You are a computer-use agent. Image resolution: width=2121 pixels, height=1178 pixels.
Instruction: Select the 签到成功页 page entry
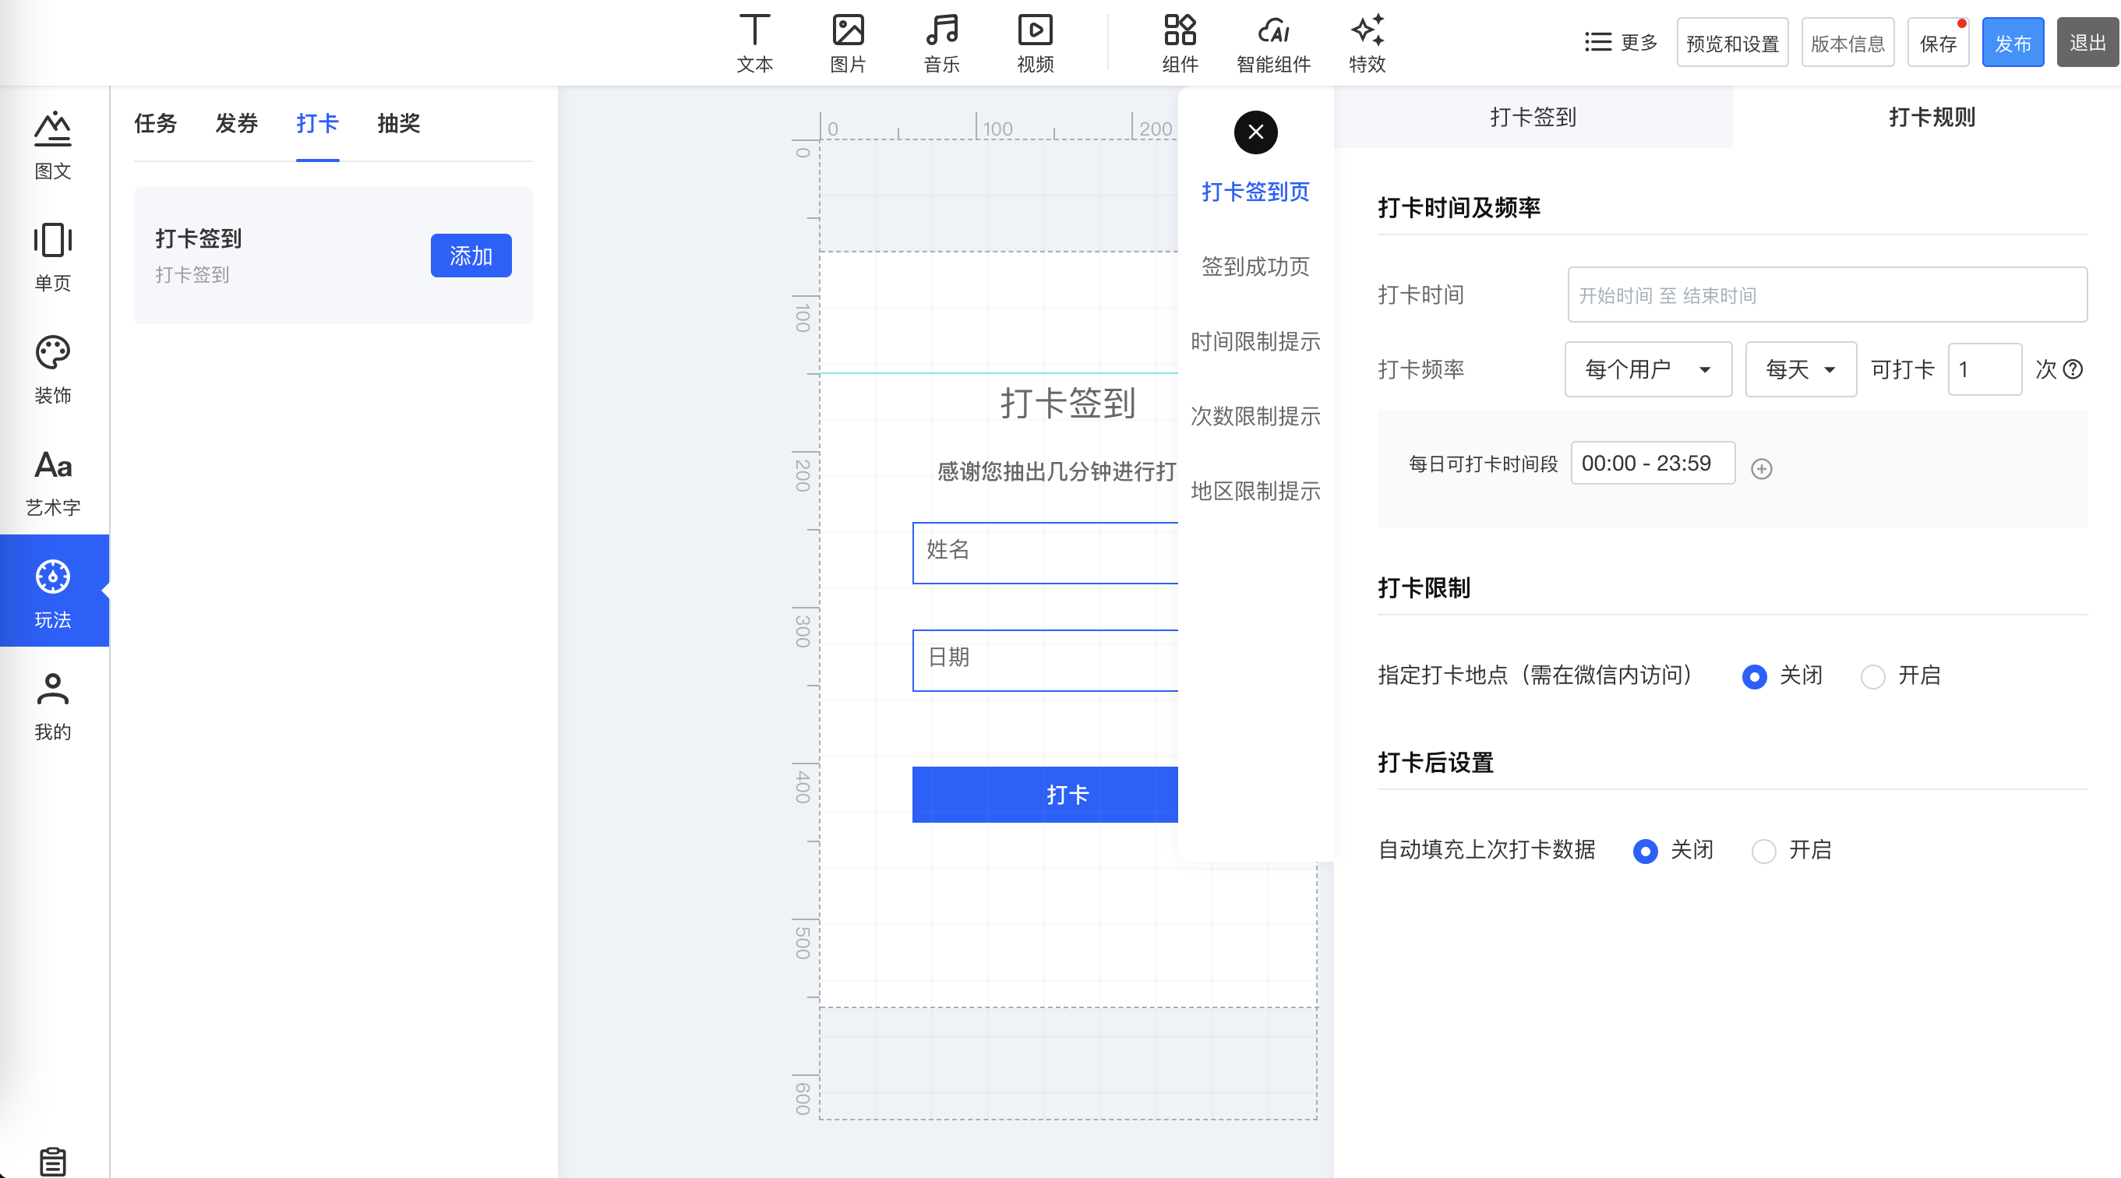click(x=1255, y=266)
